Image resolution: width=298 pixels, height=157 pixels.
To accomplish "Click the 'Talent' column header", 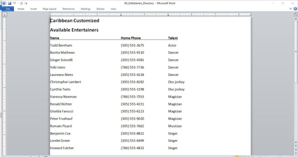I will [173, 38].
